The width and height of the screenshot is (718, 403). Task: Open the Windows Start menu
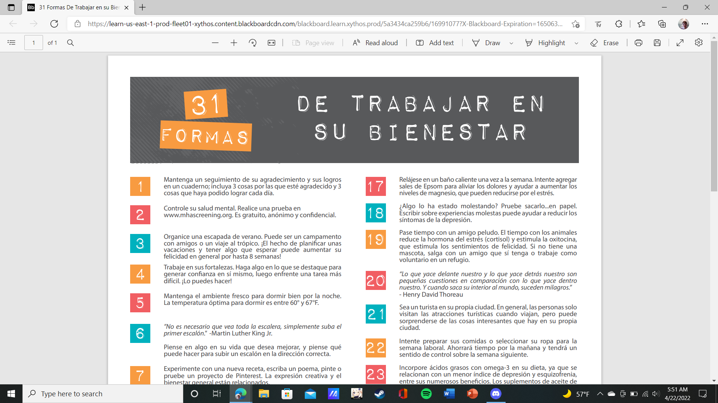click(x=11, y=394)
